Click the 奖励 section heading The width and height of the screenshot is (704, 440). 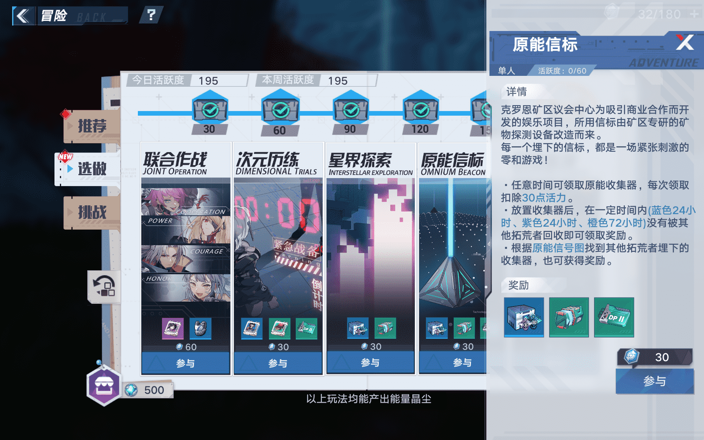coord(518,285)
